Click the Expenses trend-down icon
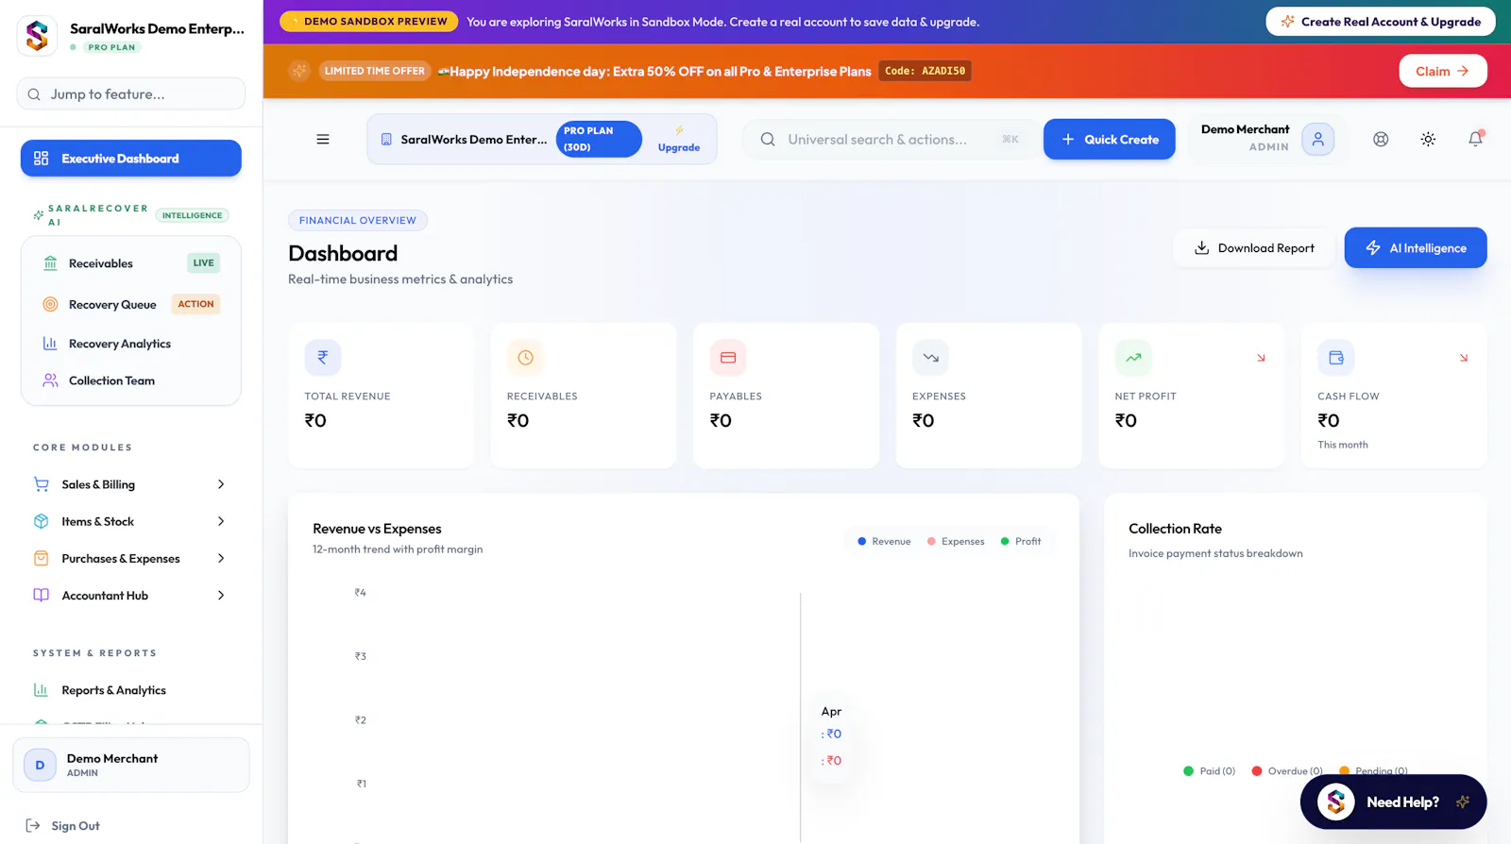Viewport: 1511px width, 844px height. click(930, 358)
